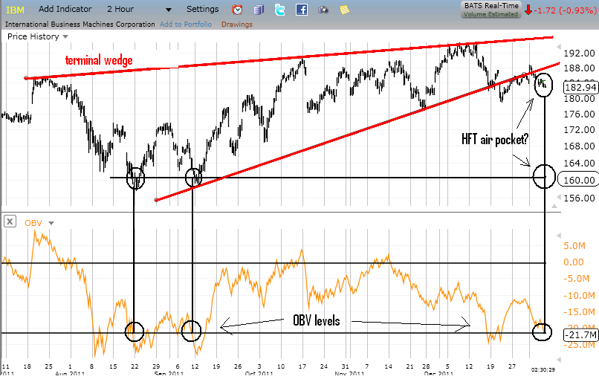Image resolution: width=599 pixels, height=385 pixels.
Task: Click the Oct 2011 date axis label
Action: (x=259, y=373)
